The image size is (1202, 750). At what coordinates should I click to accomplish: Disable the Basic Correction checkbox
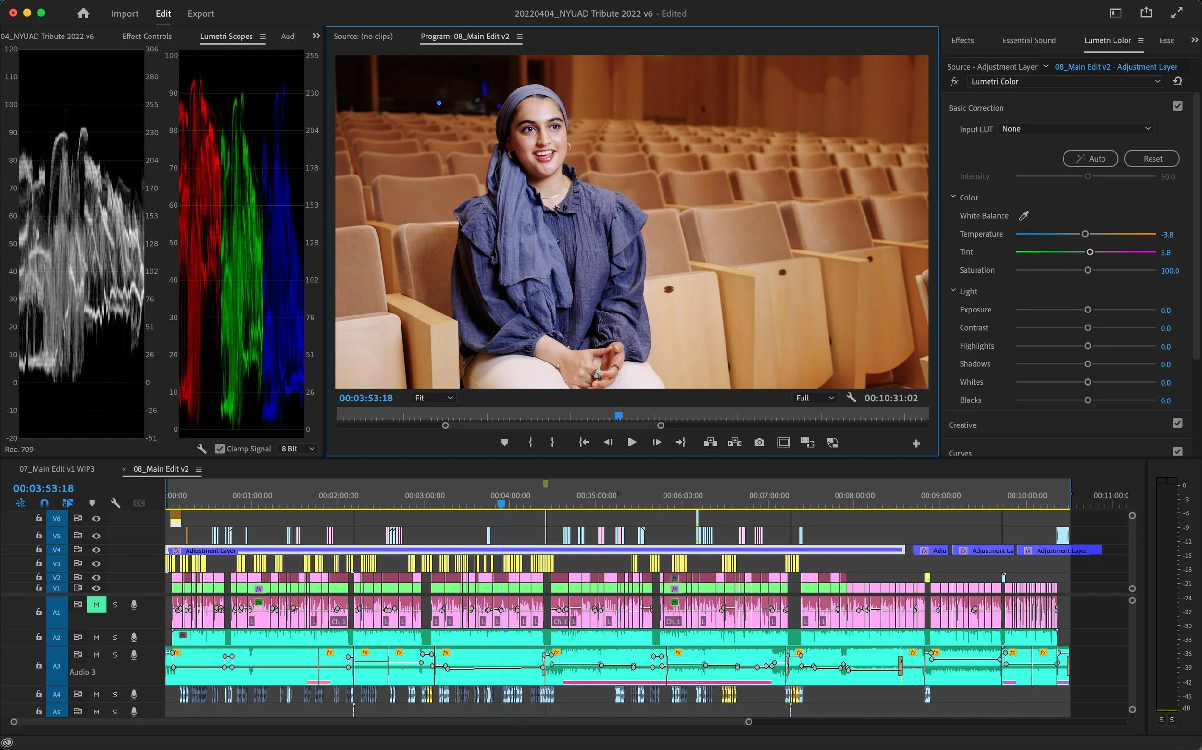(1177, 106)
